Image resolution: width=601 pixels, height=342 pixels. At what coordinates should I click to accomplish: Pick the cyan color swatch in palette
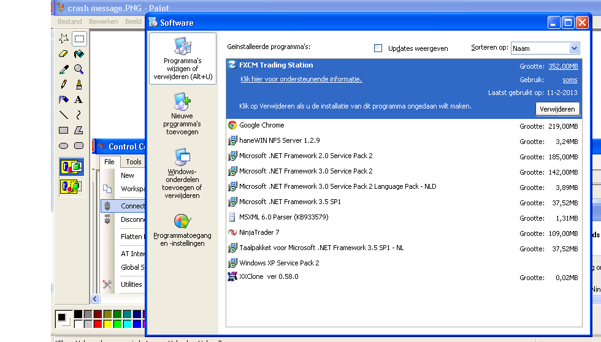coord(128,324)
